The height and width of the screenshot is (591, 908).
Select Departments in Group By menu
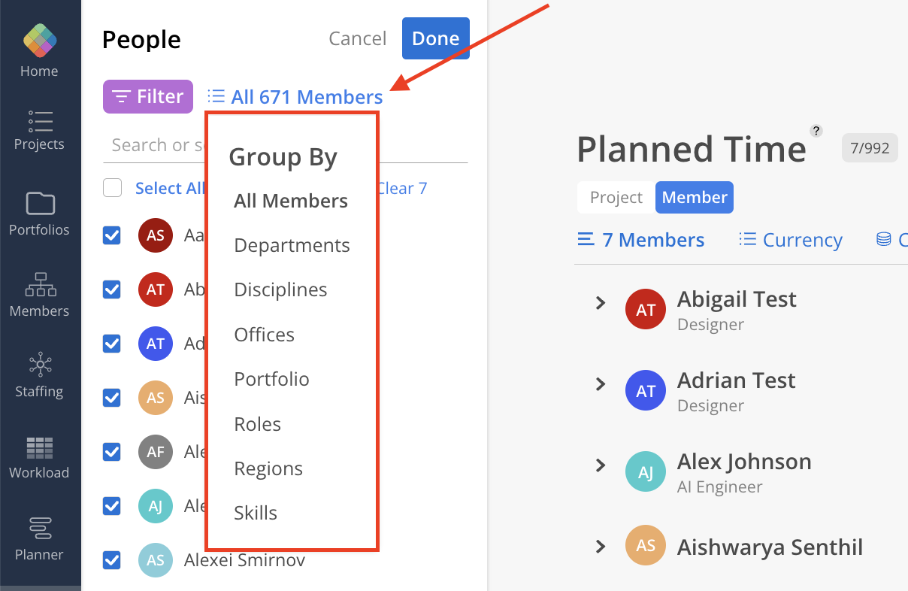[292, 245]
